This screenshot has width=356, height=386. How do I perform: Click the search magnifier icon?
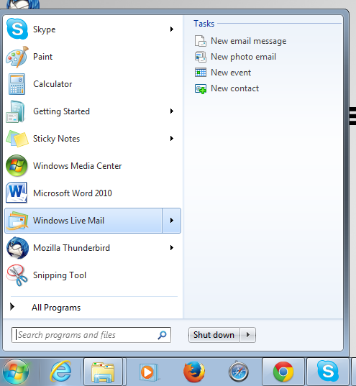pos(162,335)
